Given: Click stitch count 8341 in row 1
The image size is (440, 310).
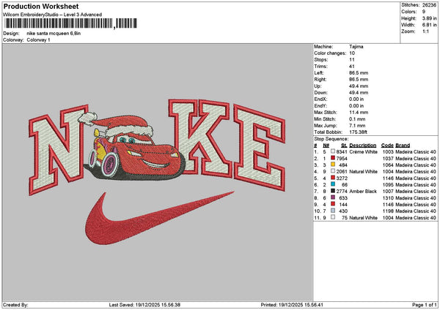Looking at the screenshot, I should coord(342,151).
